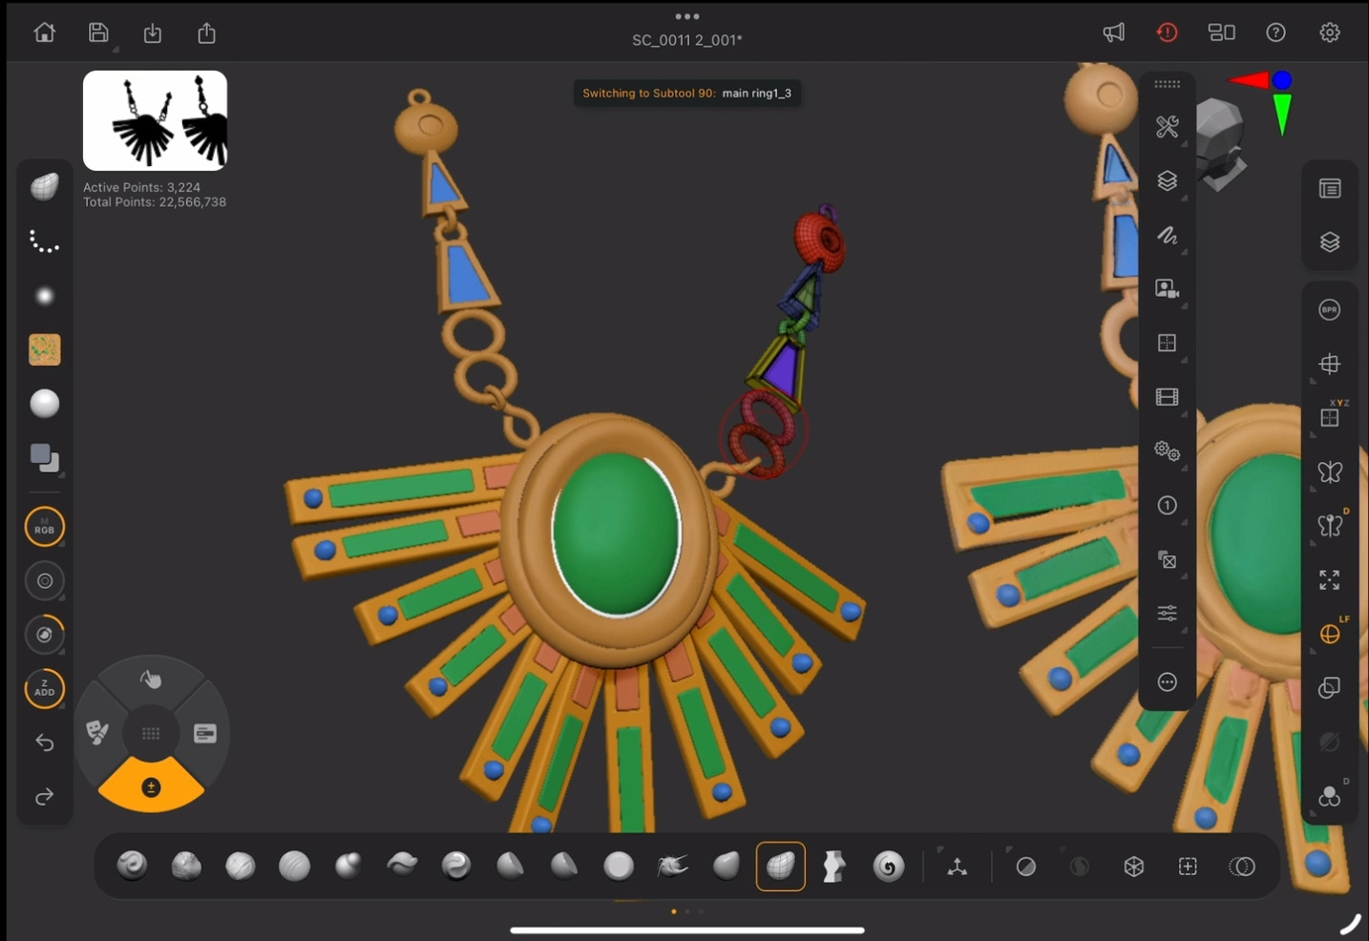The width and height of the screenshot is (1369, 941).
Task: Open the stroke dots setting
Action: point(45,241)
